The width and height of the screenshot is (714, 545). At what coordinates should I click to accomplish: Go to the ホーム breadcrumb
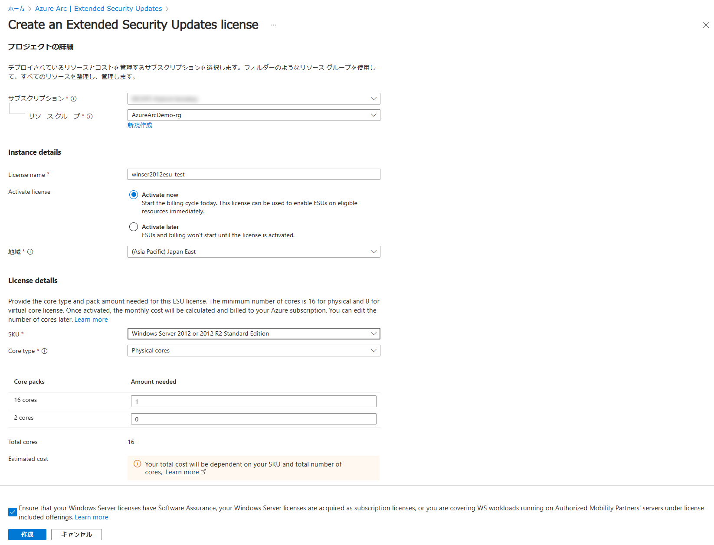click(x=16, y=9)
